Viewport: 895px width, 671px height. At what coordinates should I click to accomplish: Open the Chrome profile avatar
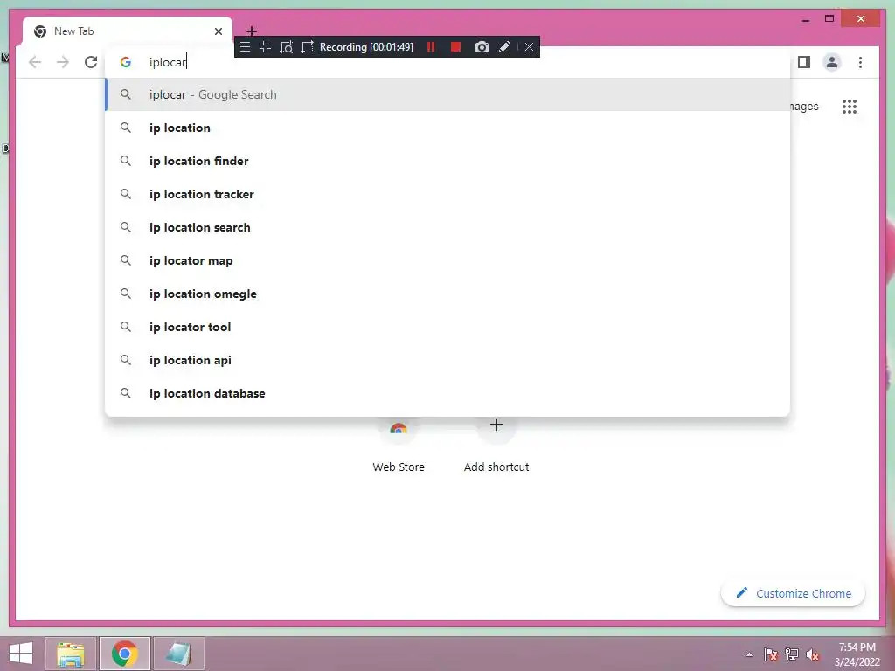(x=832, y=62)
